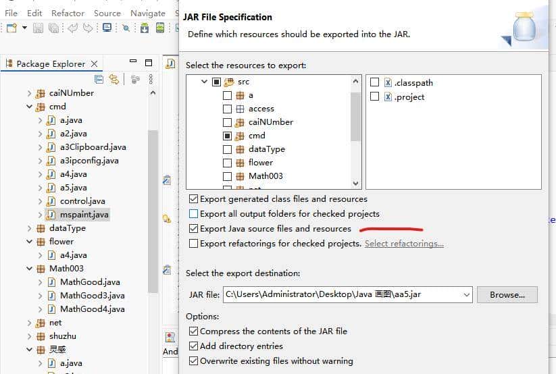
Task: Click the .classpath file icon
Action: [388, 82]
